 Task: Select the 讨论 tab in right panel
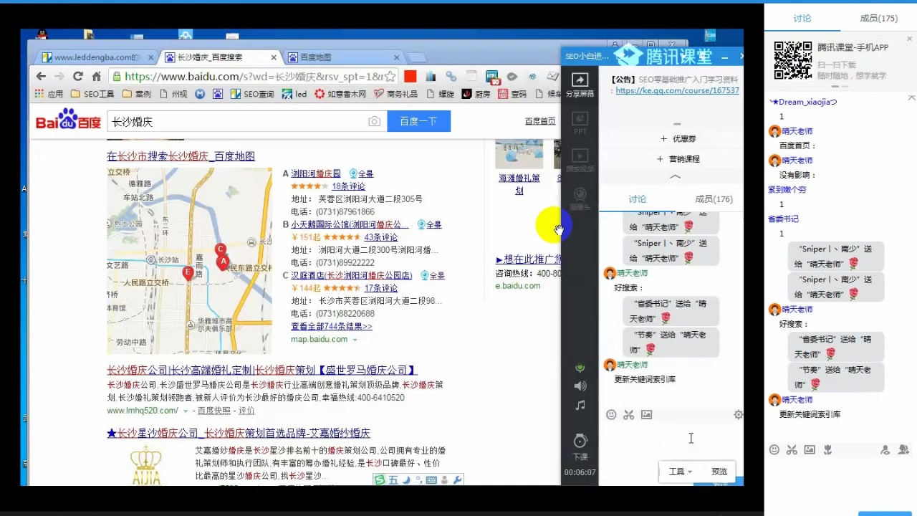(x=802, y=19)
